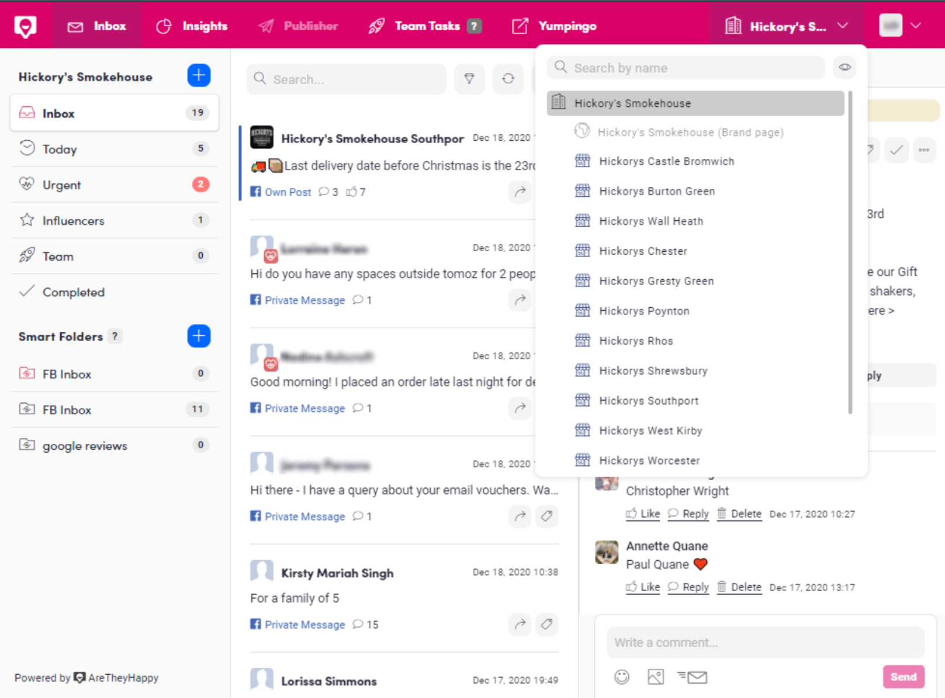The image size is (945, 698).
Task: Open the Yumpingo tab
Action: pos(554,26)
